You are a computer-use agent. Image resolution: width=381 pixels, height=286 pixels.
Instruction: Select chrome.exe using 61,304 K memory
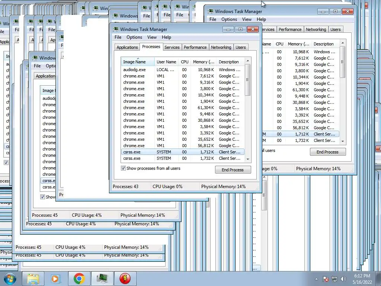pos(183,108)
